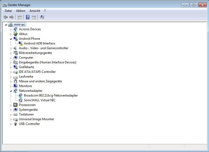Maximize the Geräte-Manager window
This screenshot has width=209, height=152.
[x=194, y=5]
